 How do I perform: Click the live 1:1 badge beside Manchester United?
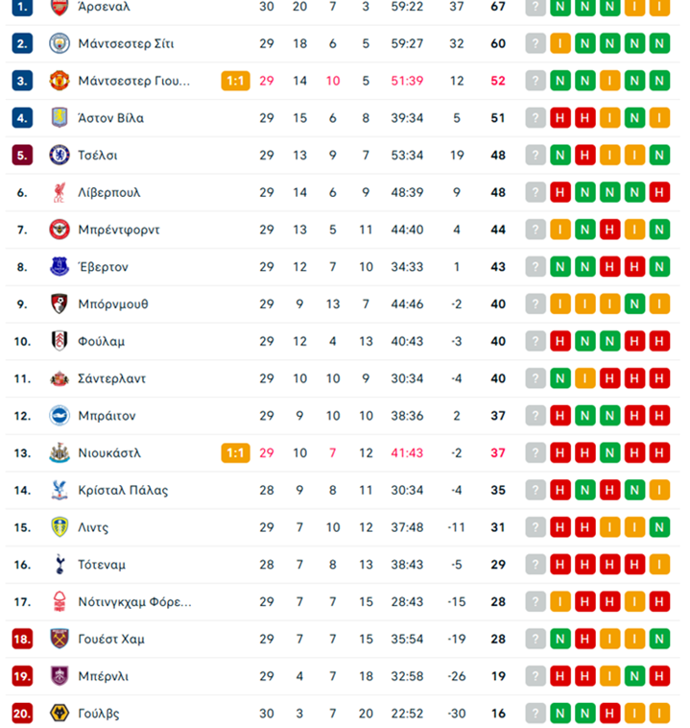click(235, 81)
